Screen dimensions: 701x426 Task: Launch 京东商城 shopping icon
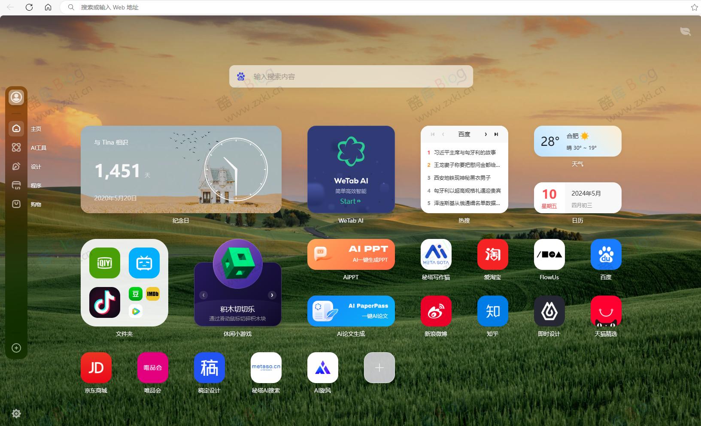click(96, 368)
